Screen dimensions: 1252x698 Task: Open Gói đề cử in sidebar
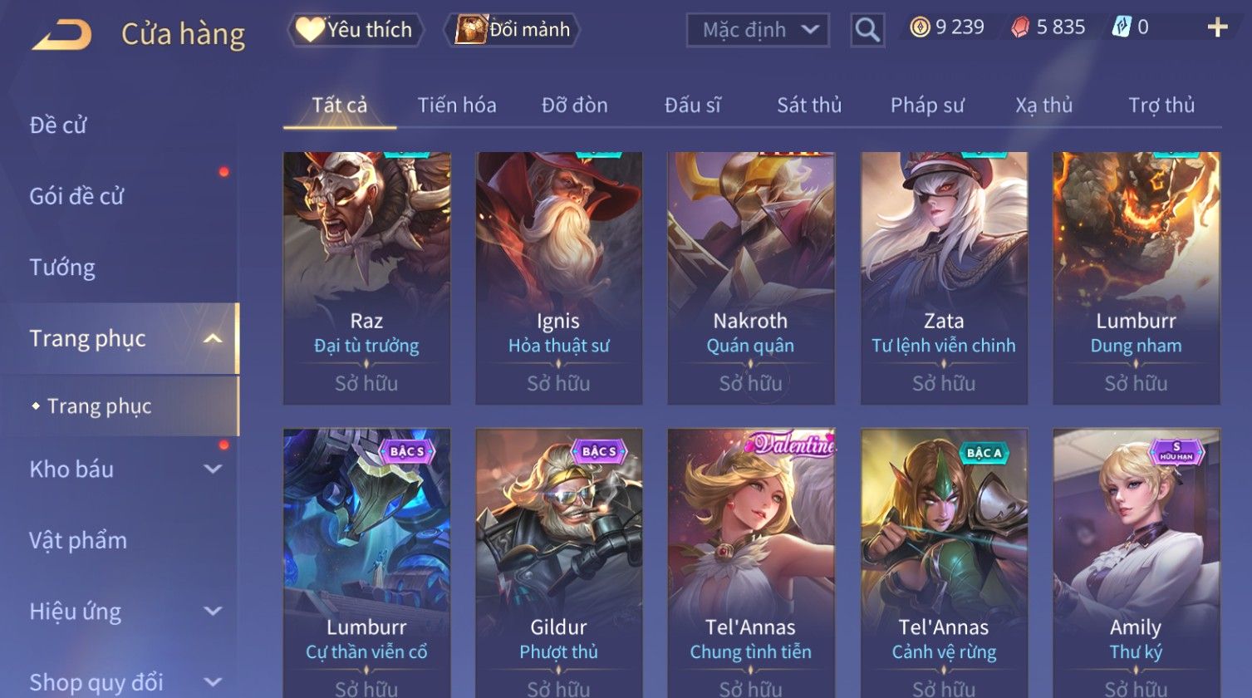tap(76, 197)
